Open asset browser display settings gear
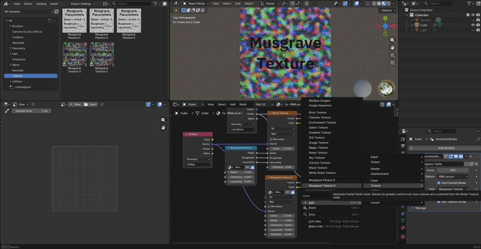The height and width of the screenshot is (249, 481). [x=165, y=4]
